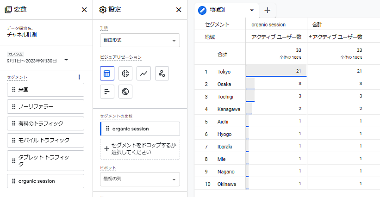Open the ピボット 最初の列 dropdown
380x197 pixels.
pos(140,179)
